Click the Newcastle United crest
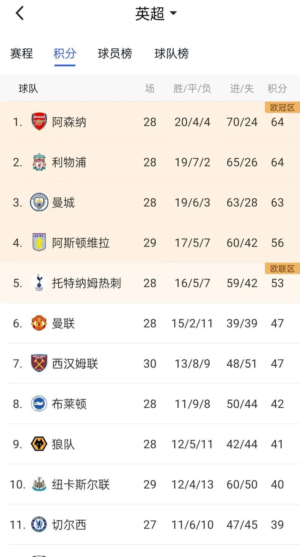This screenshot has height=557, width=300. pyautogui.click(x=39, y=484)
